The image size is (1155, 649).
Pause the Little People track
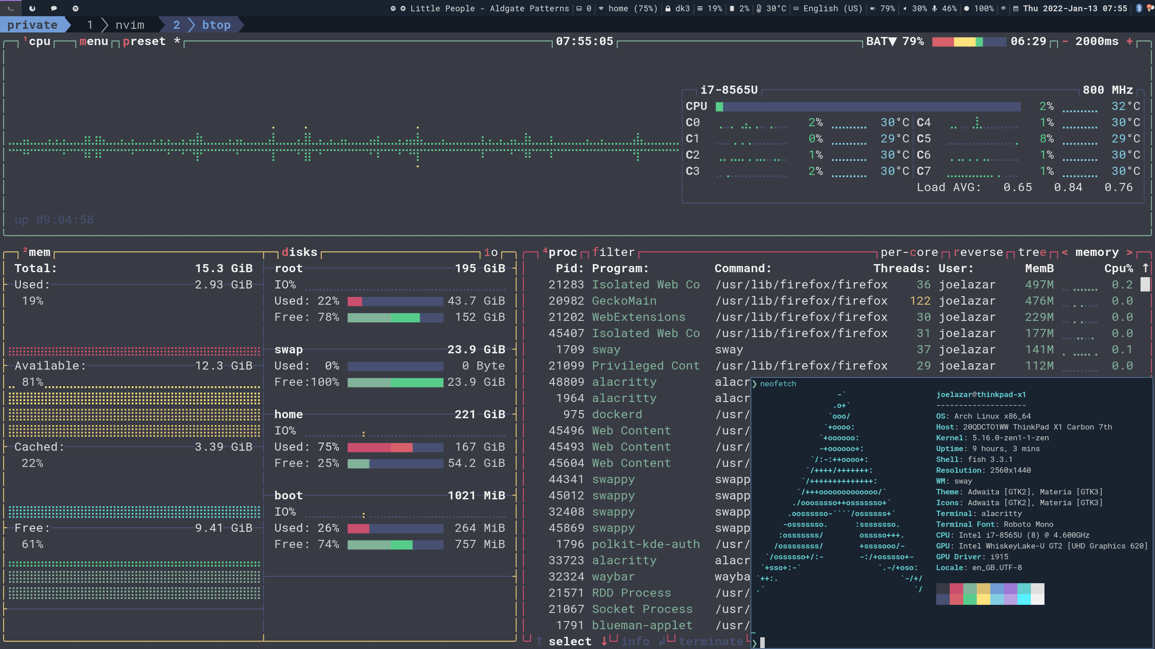[x=403, y=9]
